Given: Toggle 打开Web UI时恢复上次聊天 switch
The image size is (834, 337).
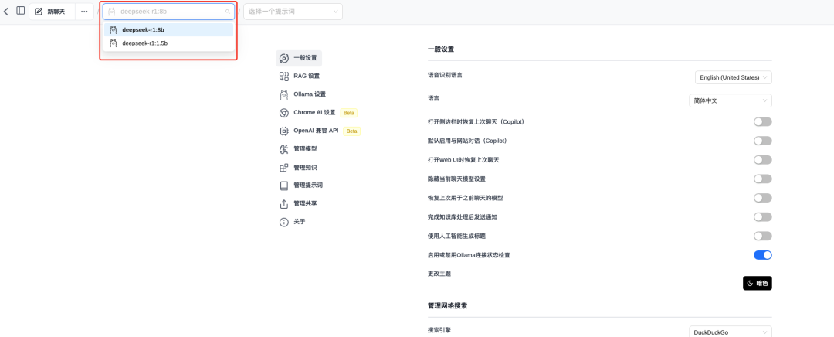Looking at the screenshot, I should [x=763, y=160].
